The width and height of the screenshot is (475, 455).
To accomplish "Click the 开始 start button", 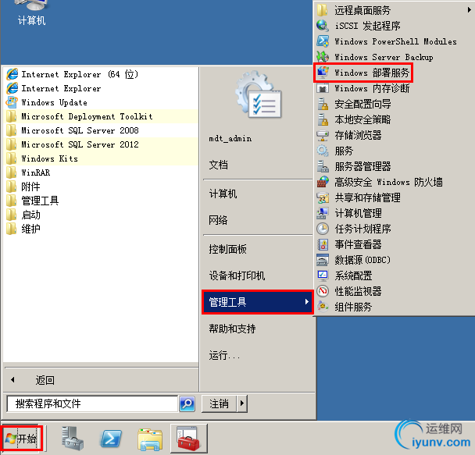I will point(22,439).
